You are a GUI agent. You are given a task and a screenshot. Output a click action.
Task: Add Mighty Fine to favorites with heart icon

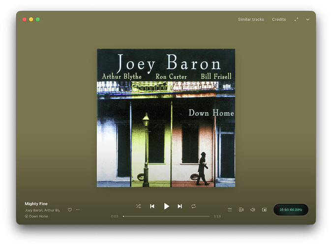pyautogui.click(x=70, y=210)
